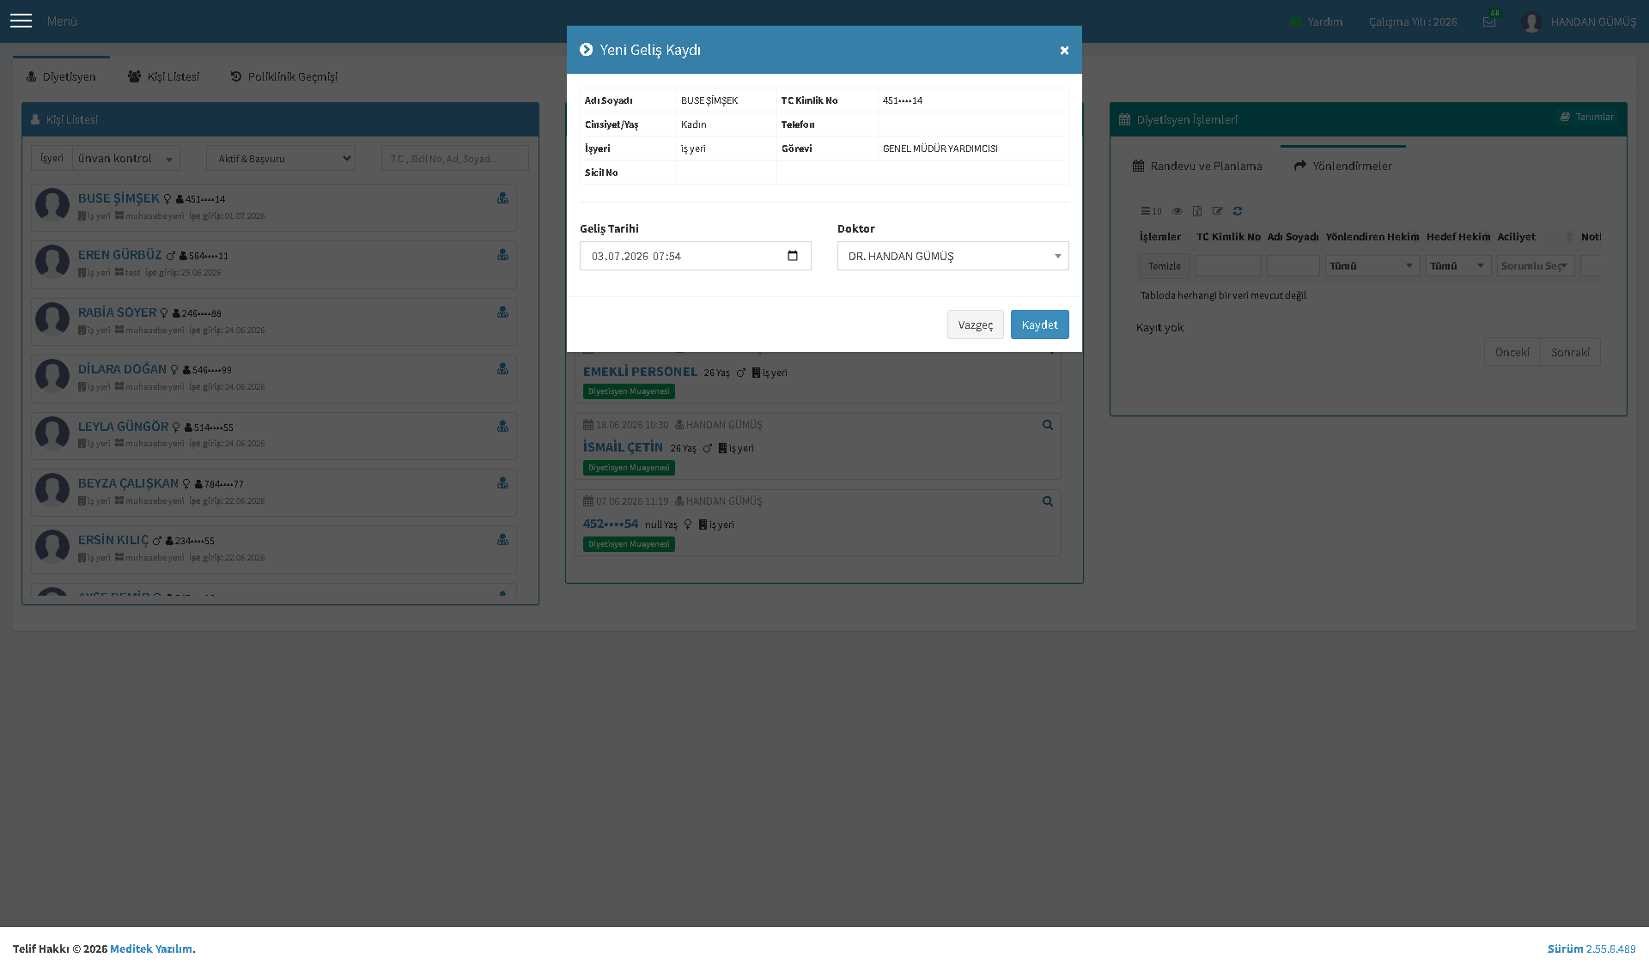Switch to Randevu ve Planlama tab
Viewport: 1649px width, 970px height.
click(1197, 166)
